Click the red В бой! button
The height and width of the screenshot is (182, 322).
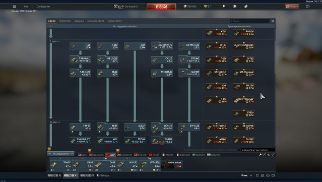[161, 7]
